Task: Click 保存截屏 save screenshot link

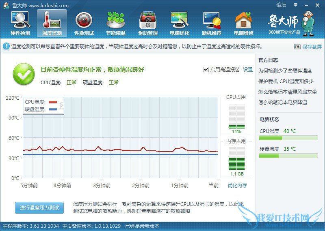Action: pos(312,47)
